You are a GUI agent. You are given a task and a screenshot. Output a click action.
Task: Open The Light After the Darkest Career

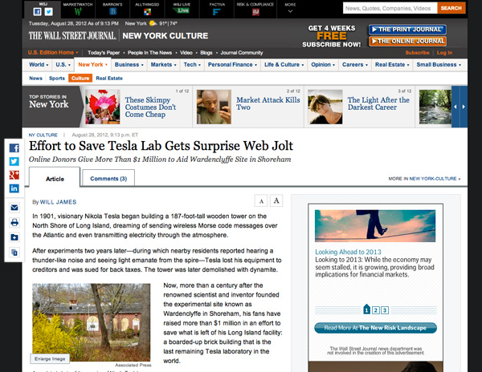point(378,103)
